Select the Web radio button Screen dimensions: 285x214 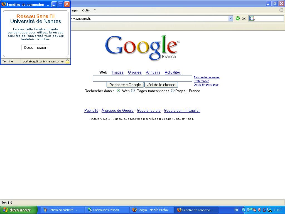click(118, 91)
